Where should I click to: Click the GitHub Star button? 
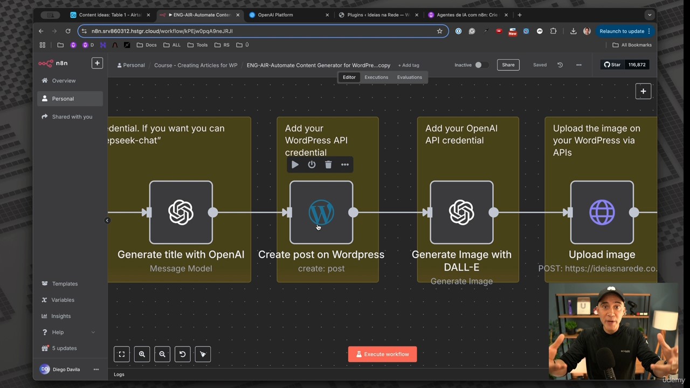pyautogui.click(x=612, y=65)
